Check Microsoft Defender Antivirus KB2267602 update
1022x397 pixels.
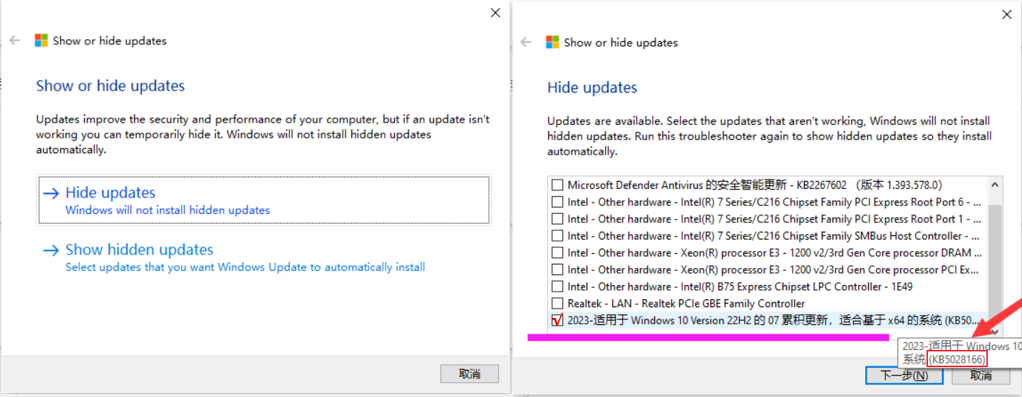(x=557, y=185)
